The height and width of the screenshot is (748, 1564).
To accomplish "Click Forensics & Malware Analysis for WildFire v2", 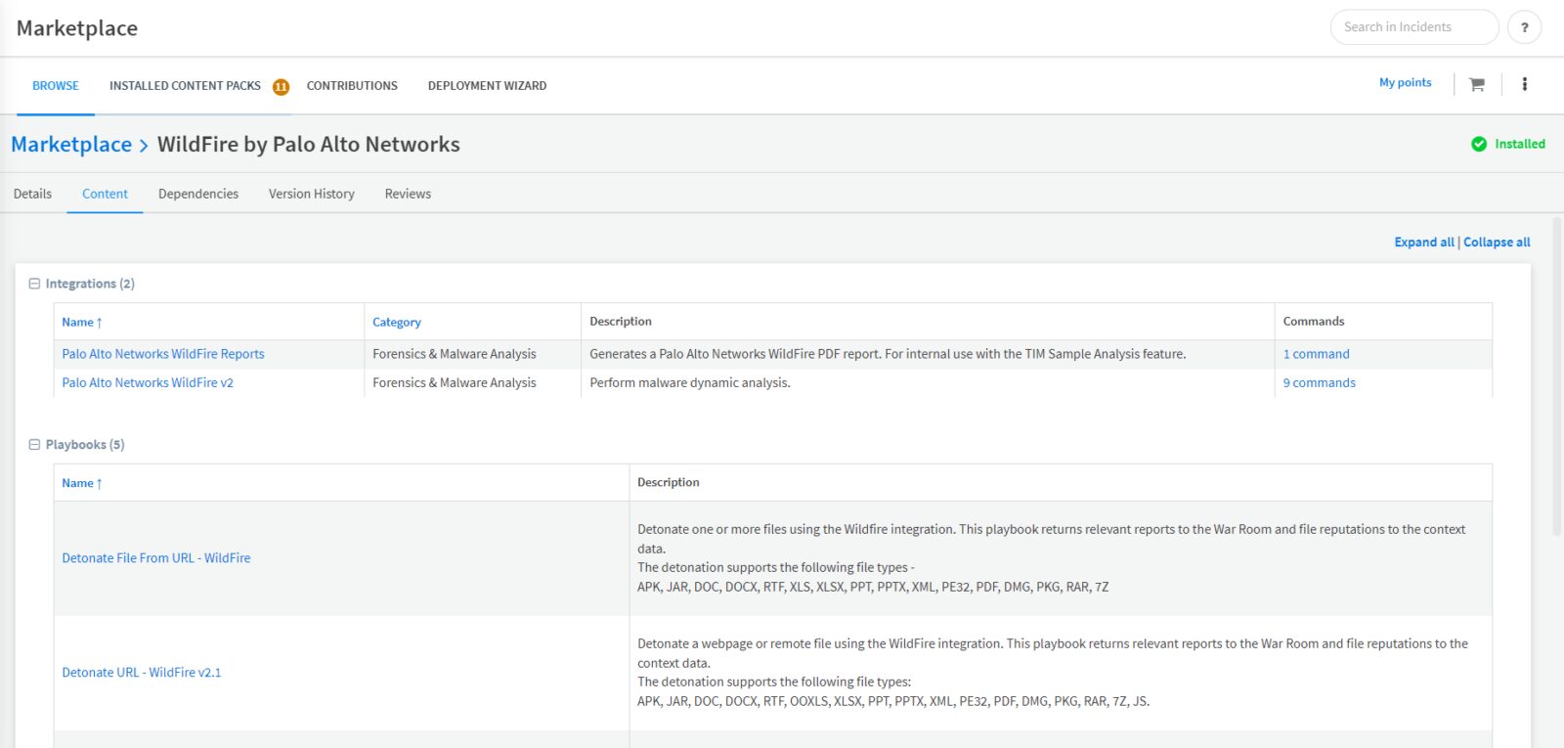I will [x=455, y=383].
